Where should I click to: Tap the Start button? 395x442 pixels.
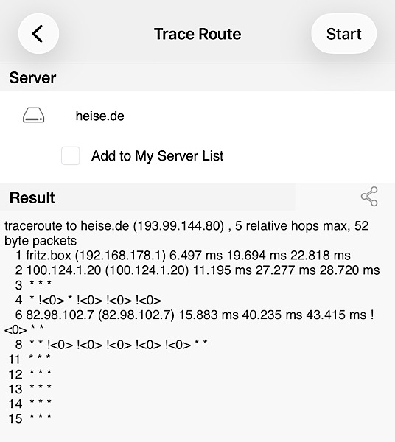point(343,34)
